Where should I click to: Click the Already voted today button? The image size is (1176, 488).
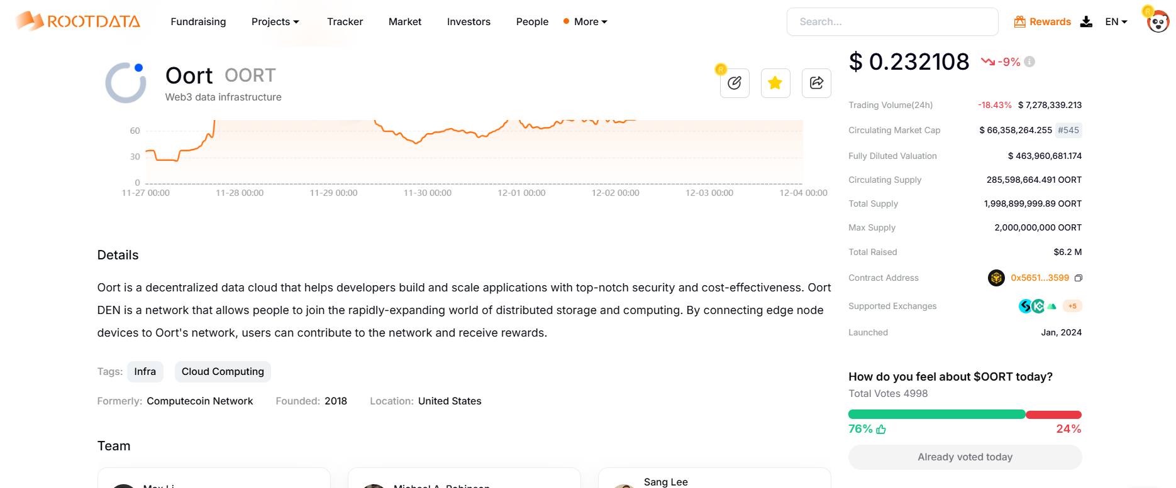965,457
